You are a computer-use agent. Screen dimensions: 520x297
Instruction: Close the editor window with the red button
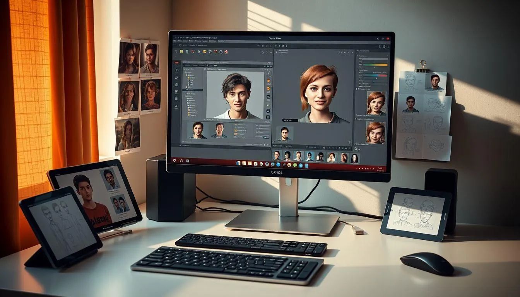pos(388,39)
